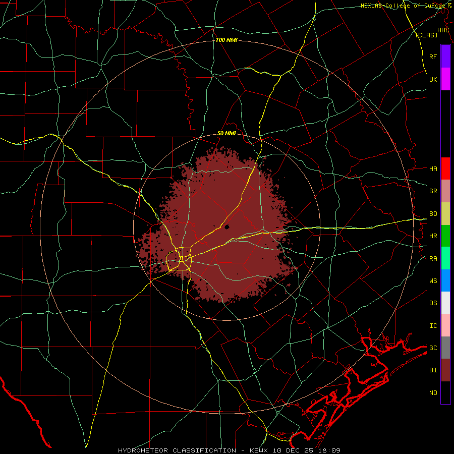The image size is (454, 454).
Task: Click the "KEWX" station ID in caption
Action: point(260,450)
